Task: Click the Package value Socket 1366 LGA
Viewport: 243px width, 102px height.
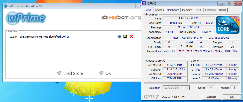Action: click(189, 27)
